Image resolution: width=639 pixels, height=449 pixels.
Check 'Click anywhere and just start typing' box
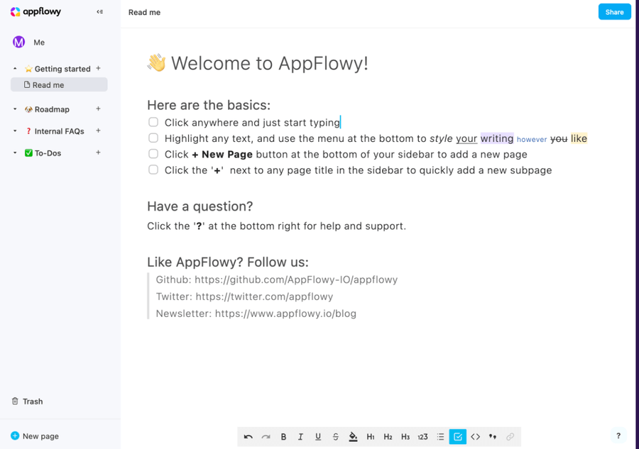click(153, 122)
